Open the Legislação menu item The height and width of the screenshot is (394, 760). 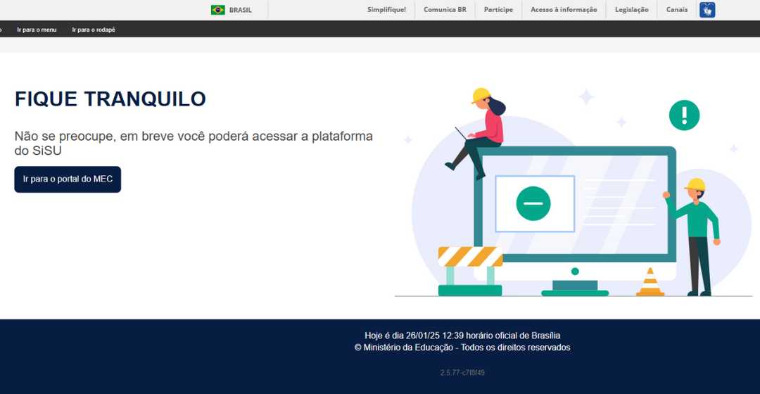[631, 10]
